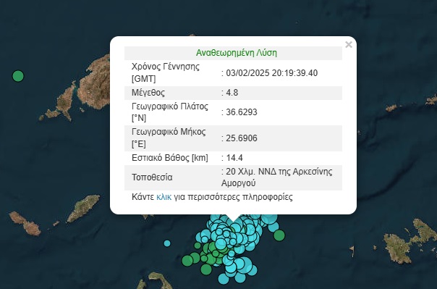Select the lone green marker west of the large island
The width and height of the screenshot is (437, 289).
(x=18, y=76)
